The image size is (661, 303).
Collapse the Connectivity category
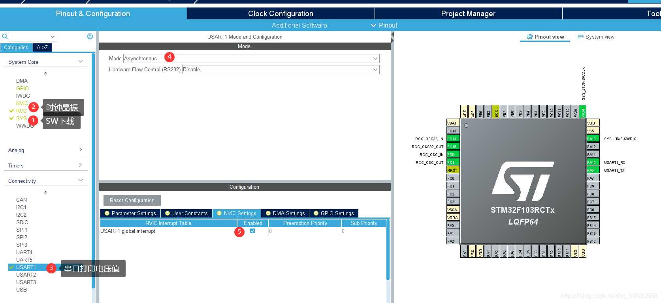pyautogui.click(x=81, y=180)
